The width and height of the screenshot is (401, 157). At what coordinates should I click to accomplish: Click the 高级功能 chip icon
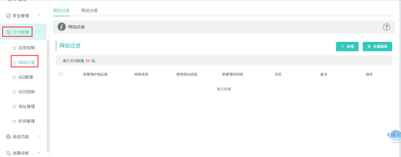(x=8, y=137)
